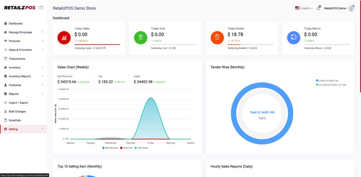Screen dimensions: 361x177
Task: Toggle Net Revenue series in chart legend
Action: (110, 148)
